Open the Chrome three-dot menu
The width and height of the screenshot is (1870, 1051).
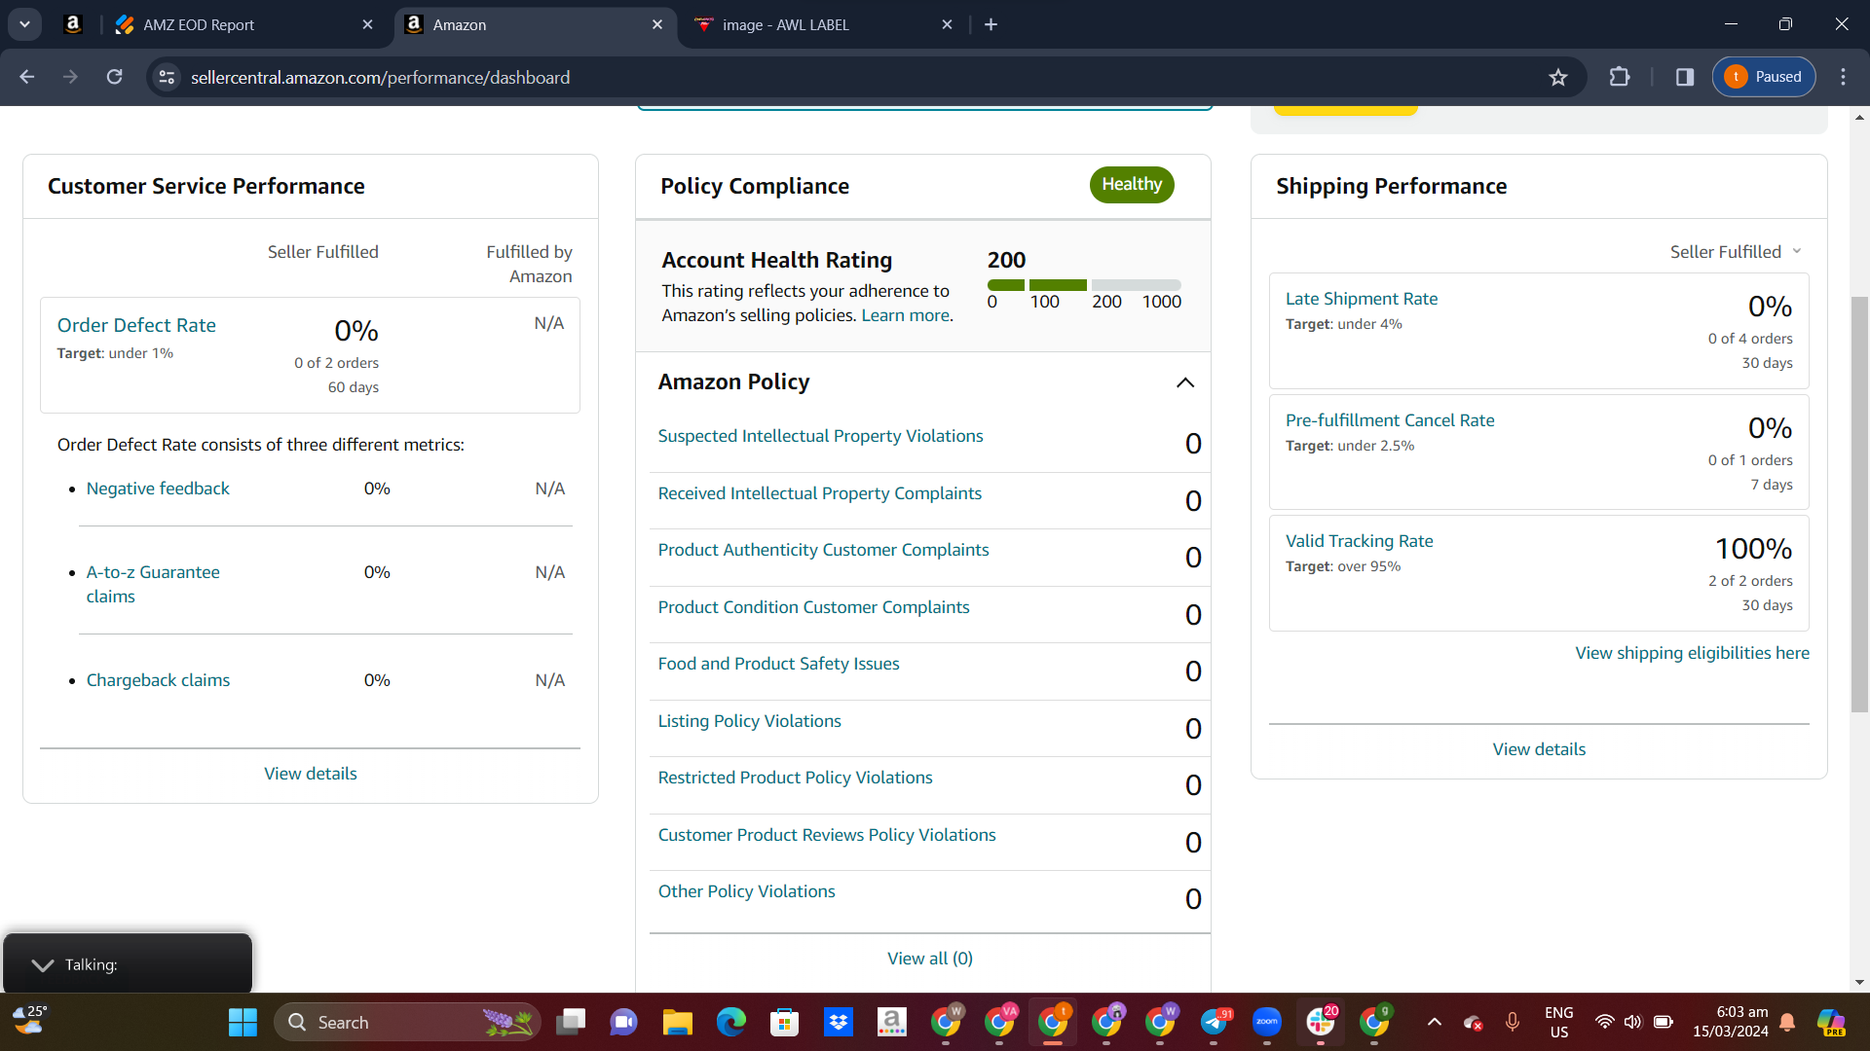click(1843, 77)
